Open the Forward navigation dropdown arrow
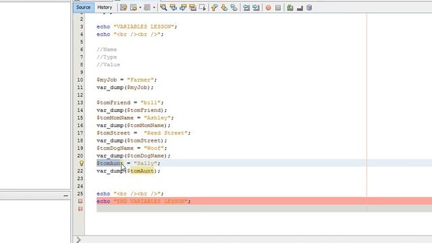Screen dimensions: 432x243 point(154,7)
